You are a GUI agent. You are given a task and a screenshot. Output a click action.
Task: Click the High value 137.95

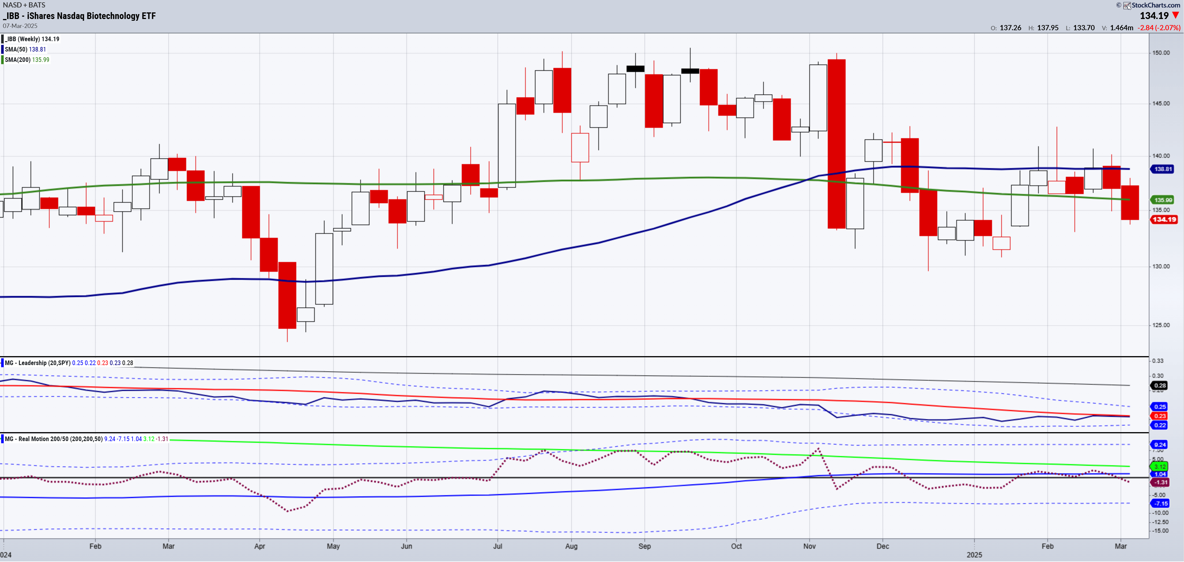tap(1047, 28)
